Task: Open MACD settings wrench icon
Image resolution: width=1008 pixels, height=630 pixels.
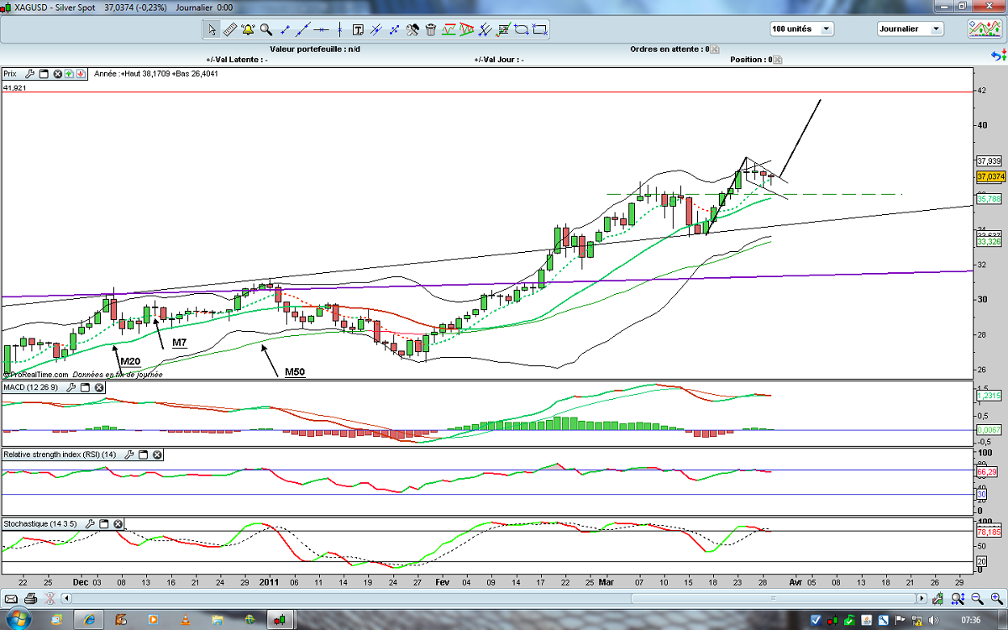Action: click(71, 387)
